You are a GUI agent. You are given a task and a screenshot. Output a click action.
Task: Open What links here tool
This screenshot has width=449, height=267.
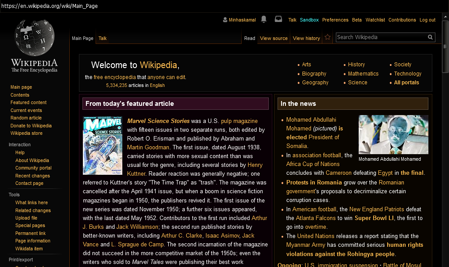[32, 202]
